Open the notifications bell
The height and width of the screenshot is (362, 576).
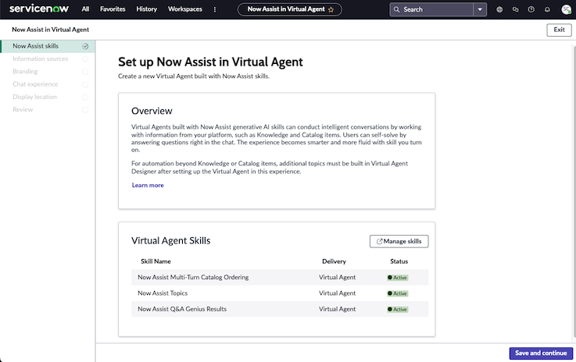[547, 9]
